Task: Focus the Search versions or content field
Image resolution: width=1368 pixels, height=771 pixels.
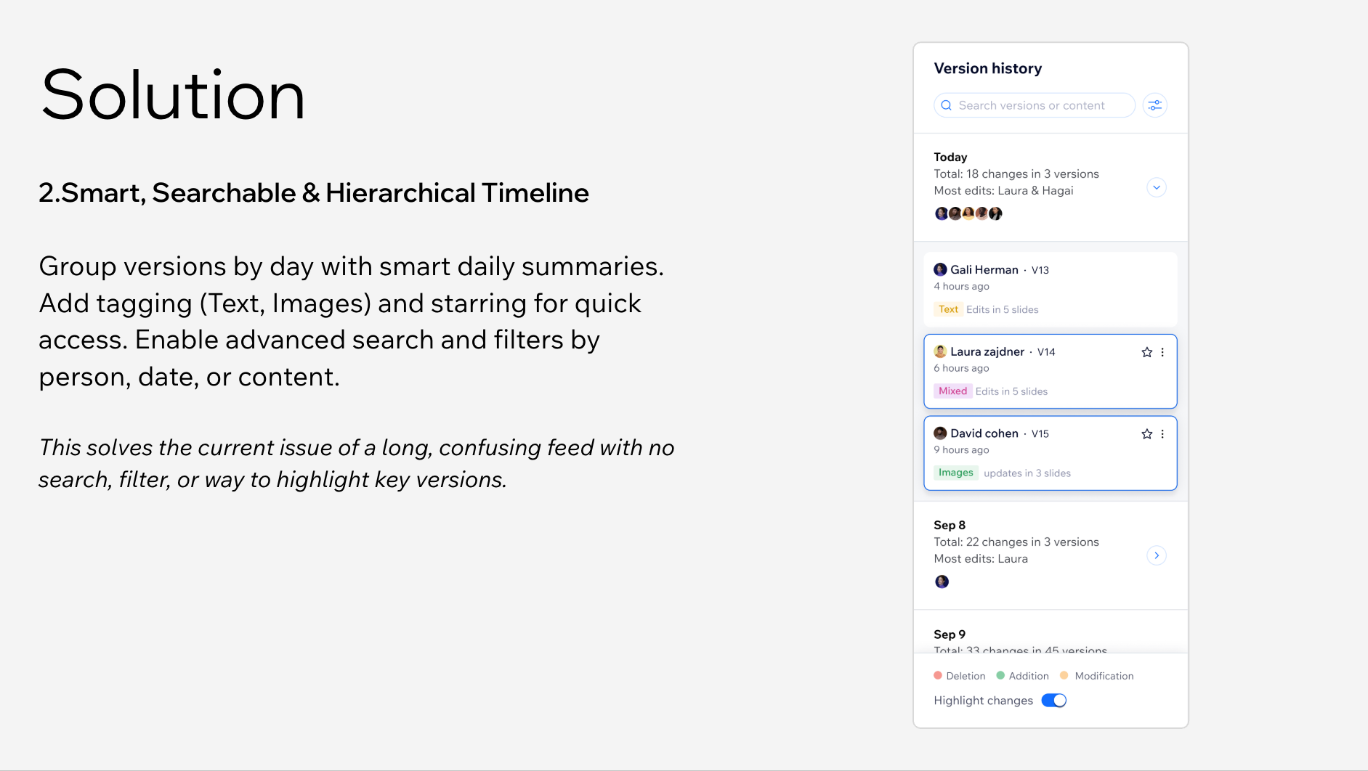Action: click(x=1039, y=105)
